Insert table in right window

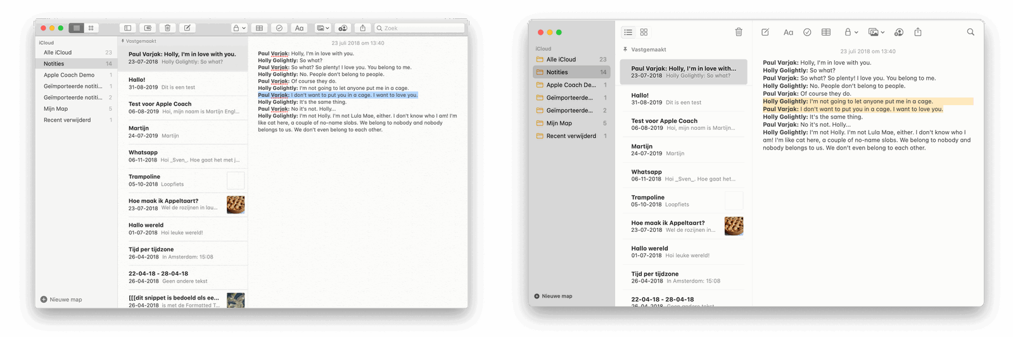pyautogui.click(x=826, y=32)
